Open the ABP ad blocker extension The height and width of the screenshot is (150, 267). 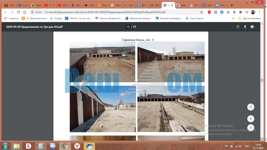209,12
